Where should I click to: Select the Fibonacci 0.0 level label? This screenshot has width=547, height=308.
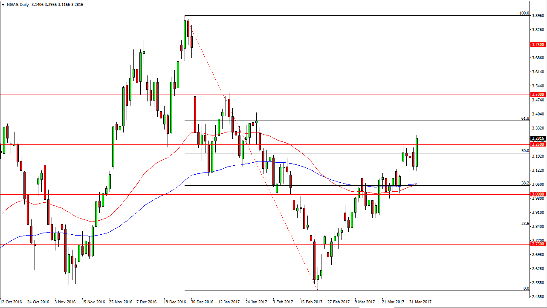526,288
